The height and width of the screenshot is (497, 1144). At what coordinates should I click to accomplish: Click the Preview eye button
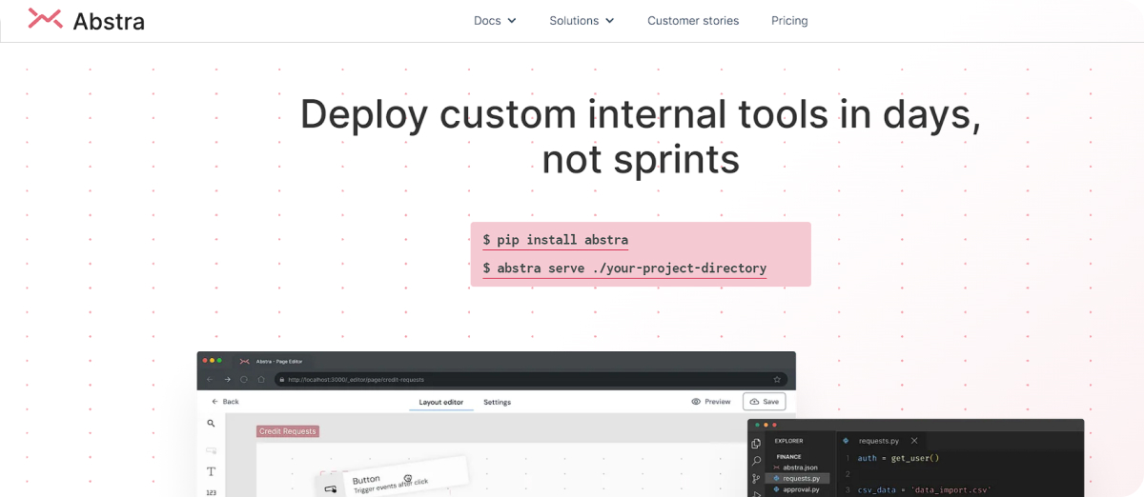pos(711,402)
